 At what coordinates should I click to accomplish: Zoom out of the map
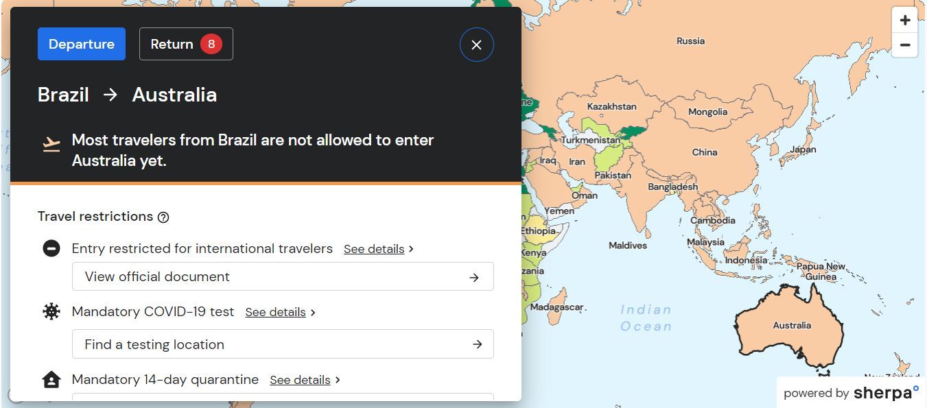pos(905,45)
